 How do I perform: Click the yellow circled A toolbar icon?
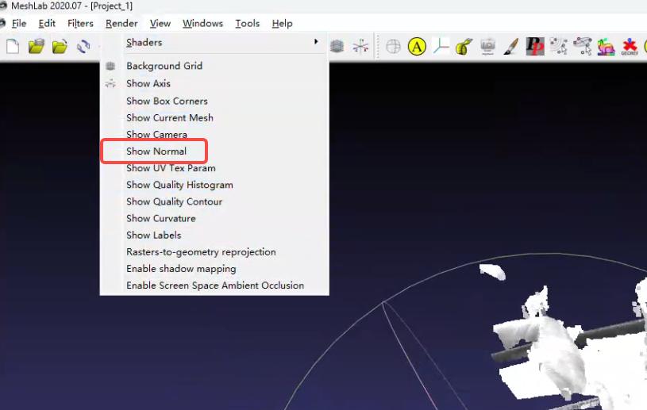[x=417, y=47]
